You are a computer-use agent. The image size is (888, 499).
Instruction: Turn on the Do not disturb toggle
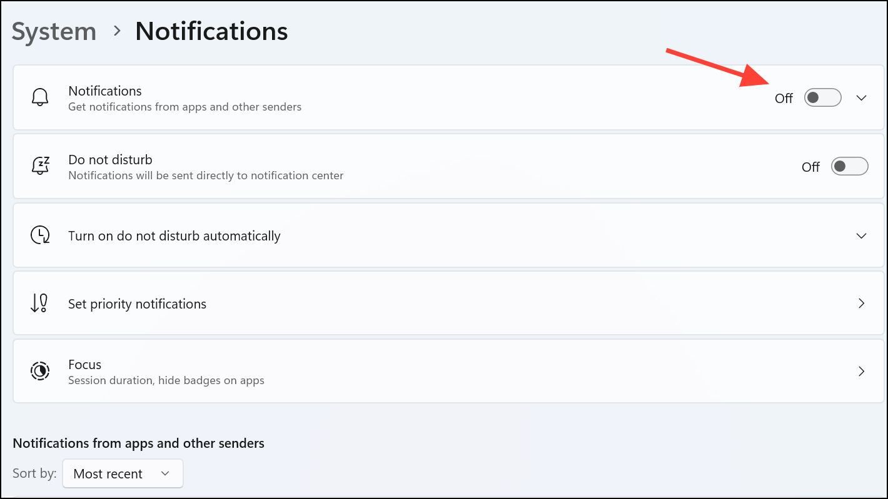click(849, 166)
